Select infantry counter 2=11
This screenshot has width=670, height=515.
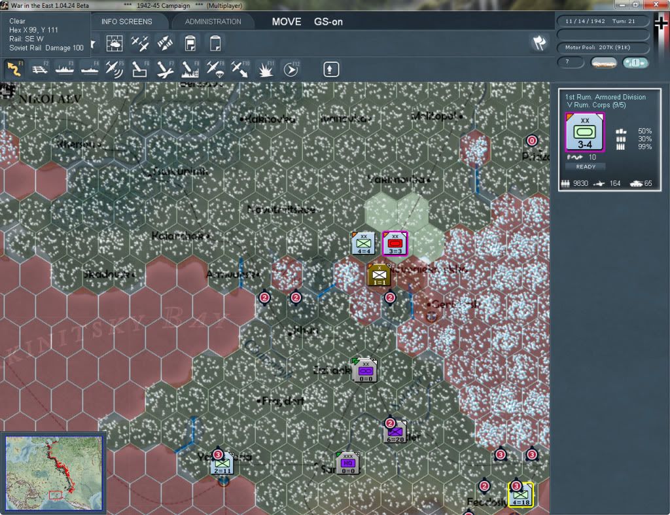tap(222, 463)
